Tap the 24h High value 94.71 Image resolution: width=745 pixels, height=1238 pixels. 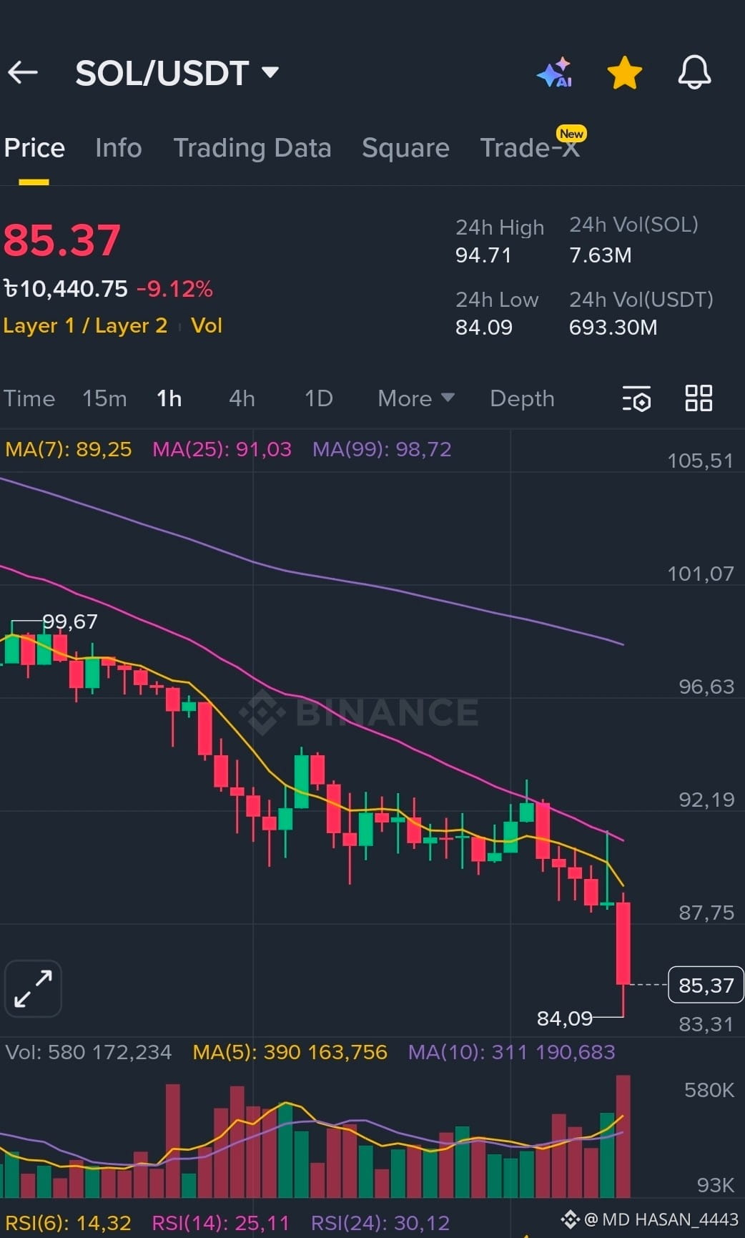click(x=483, y=255)
